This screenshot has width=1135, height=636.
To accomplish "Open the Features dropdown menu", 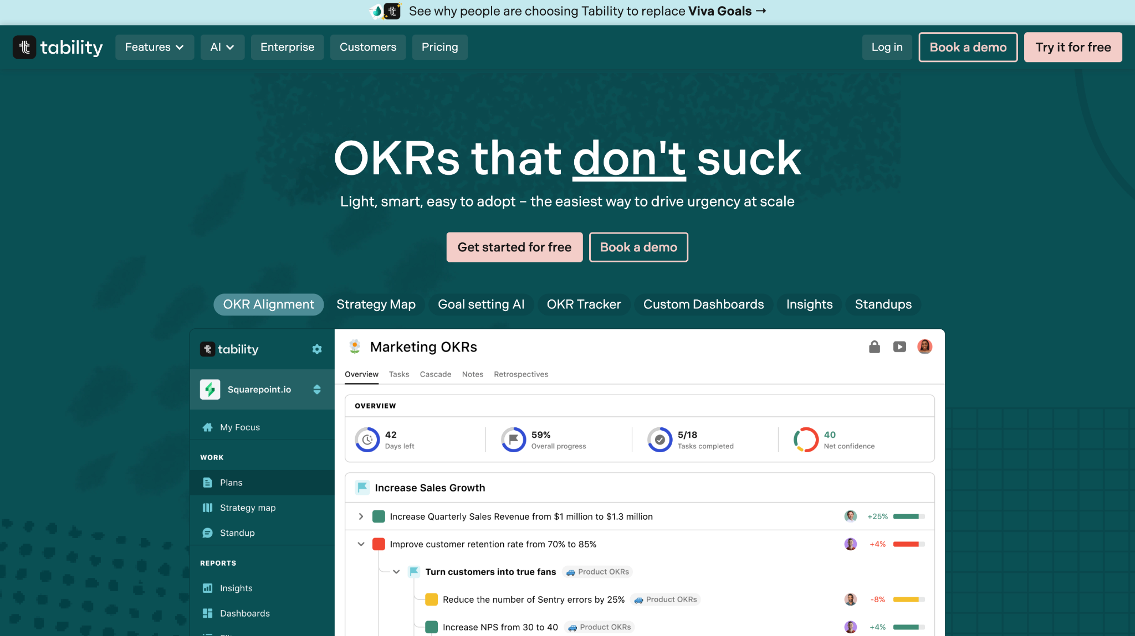I will point(154,47).
